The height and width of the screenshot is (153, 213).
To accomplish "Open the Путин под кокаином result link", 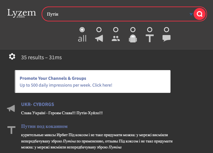I will tap(44, 126).
